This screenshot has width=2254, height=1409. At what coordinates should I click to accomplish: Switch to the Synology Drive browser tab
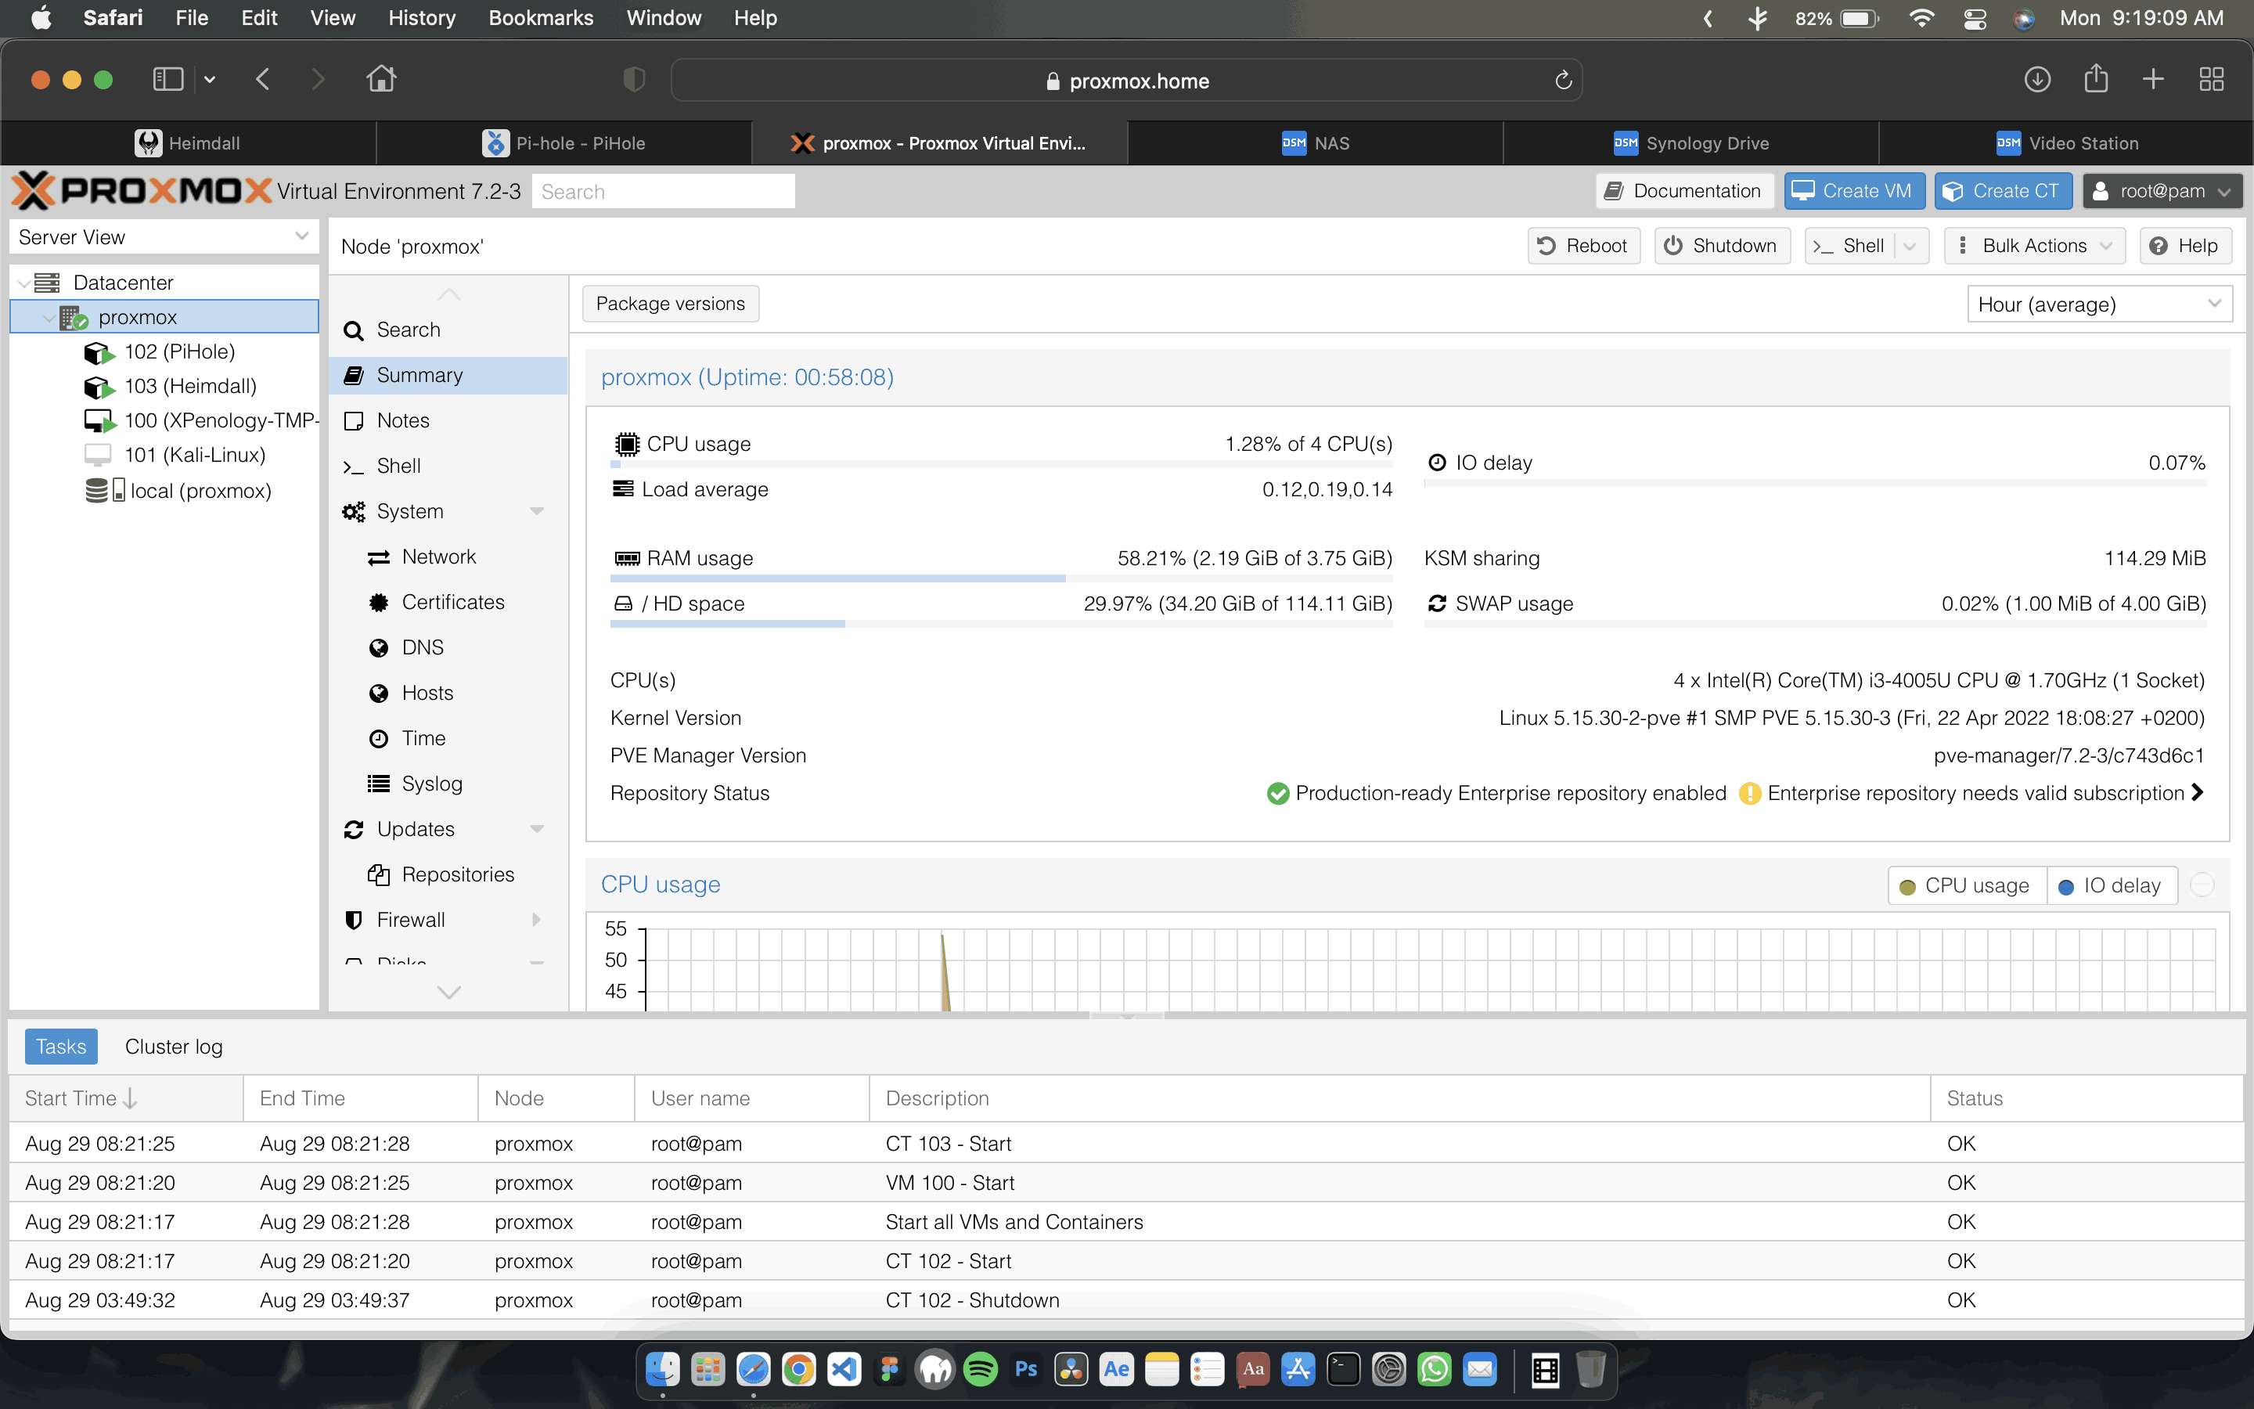[x=1690, y=143]
